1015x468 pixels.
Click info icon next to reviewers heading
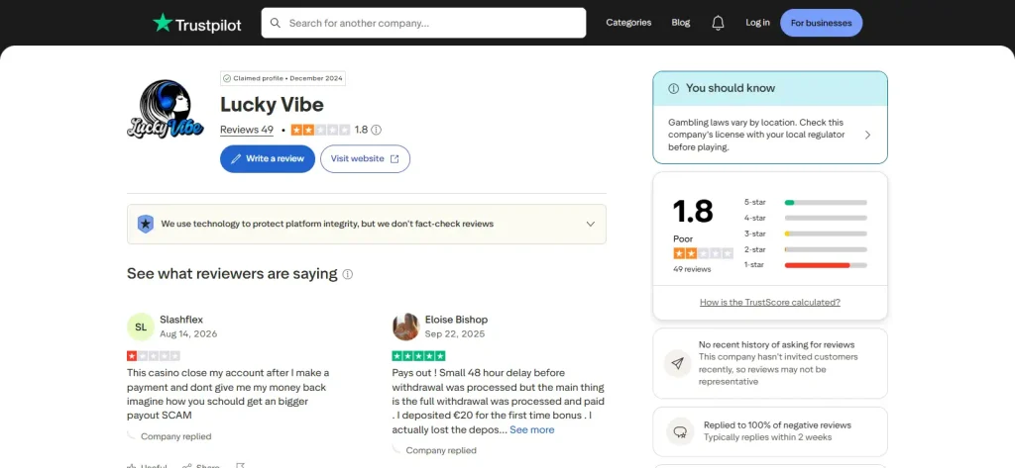click(x=348, y=274)
